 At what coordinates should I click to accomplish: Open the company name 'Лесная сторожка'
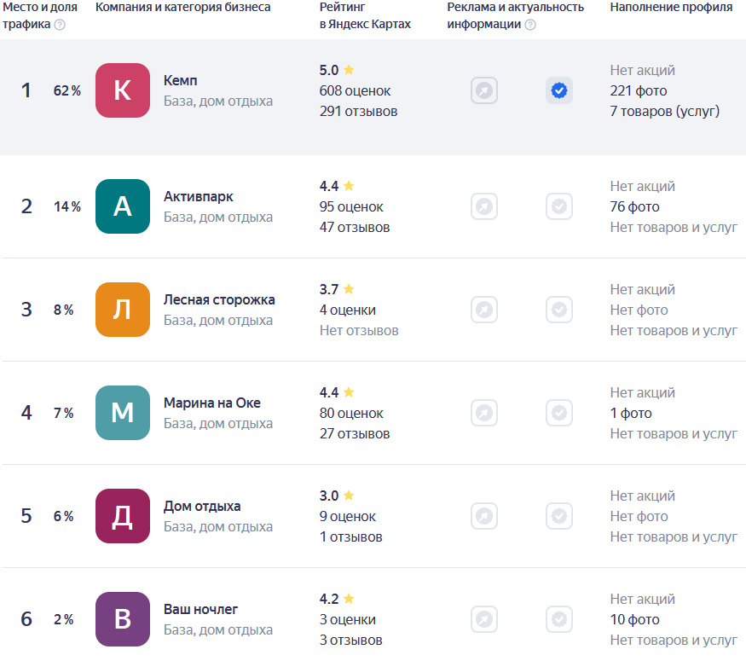pos(219,300)
